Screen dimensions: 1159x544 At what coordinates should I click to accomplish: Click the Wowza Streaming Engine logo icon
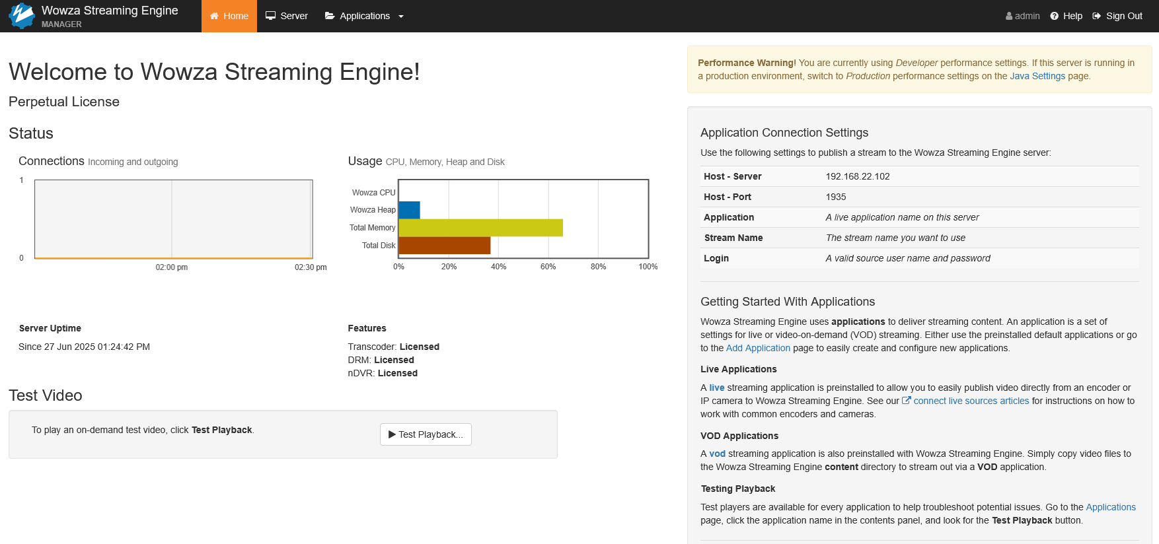coord(22,16)
